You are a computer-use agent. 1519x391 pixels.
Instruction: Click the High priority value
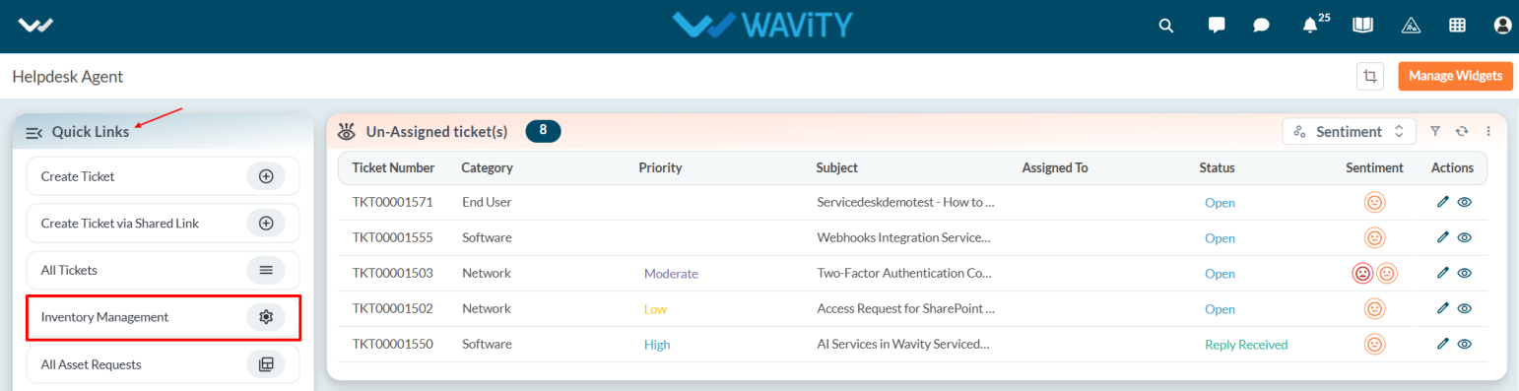click(657, 345)
